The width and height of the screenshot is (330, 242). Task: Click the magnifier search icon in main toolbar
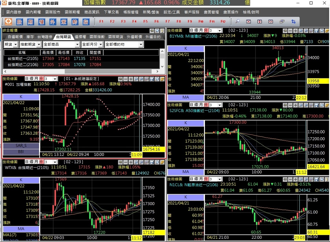pyautogui.click(x=238, y=22)
